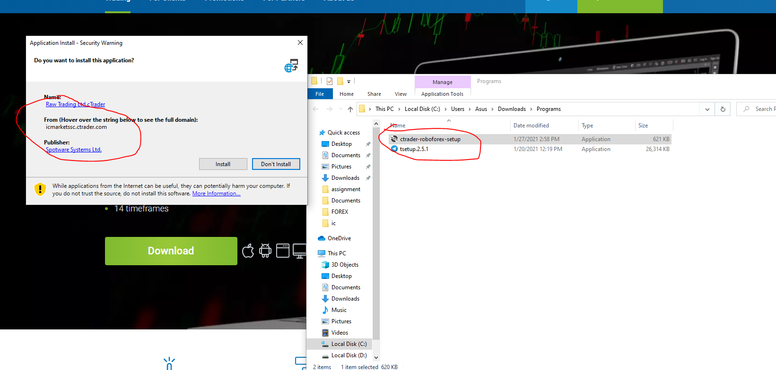Viewport: 776px width, 370px height.
Task: Select the Android platform icon next to Download
Action: click(x=265, y=251)
